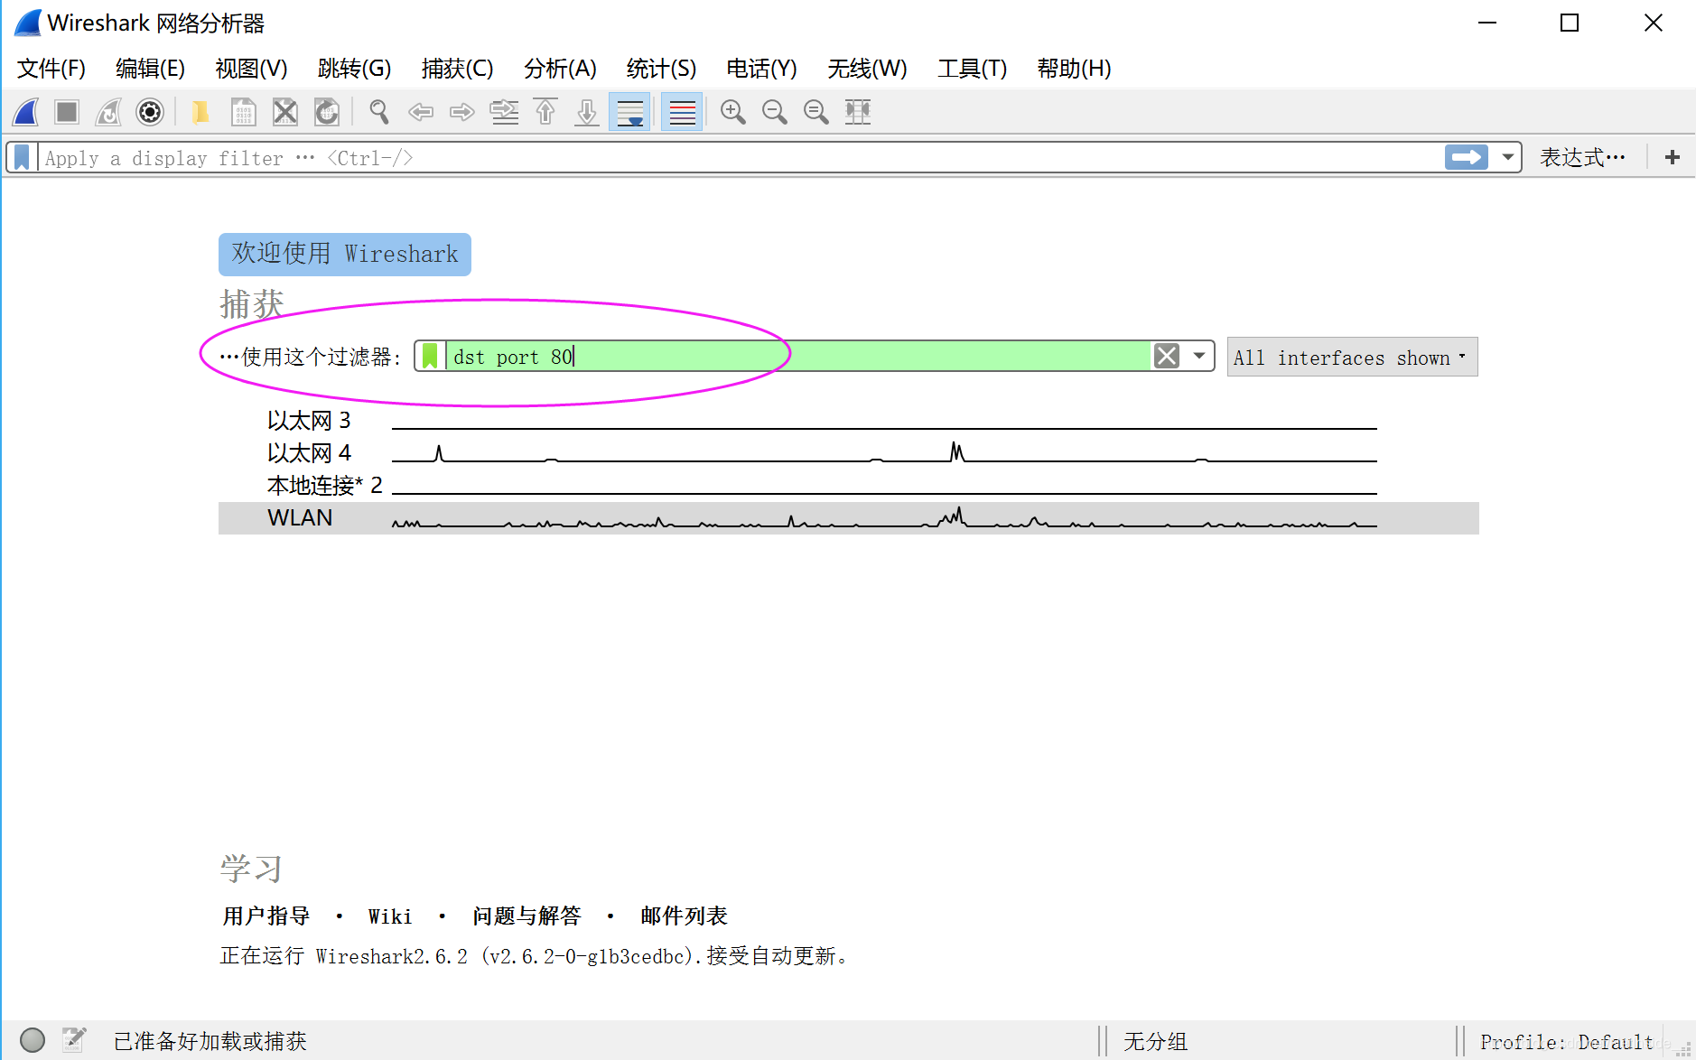
Task: Open capture file properties status bar icon
Action: tap(74, 1040)
